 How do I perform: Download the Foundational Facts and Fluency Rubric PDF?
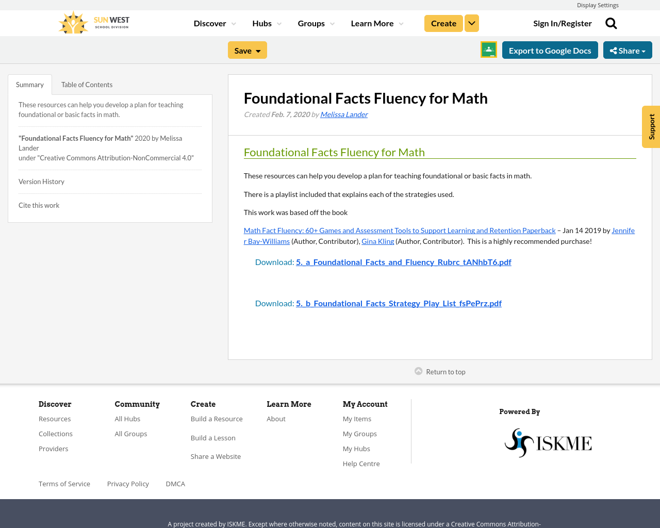404,261
